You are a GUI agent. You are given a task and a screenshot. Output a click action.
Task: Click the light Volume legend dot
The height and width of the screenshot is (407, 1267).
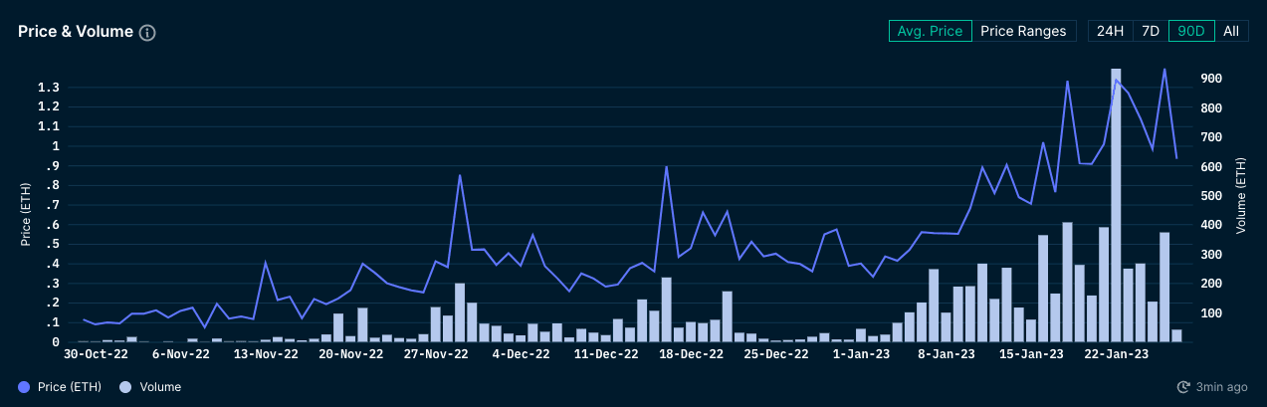(x=125, y=387)
